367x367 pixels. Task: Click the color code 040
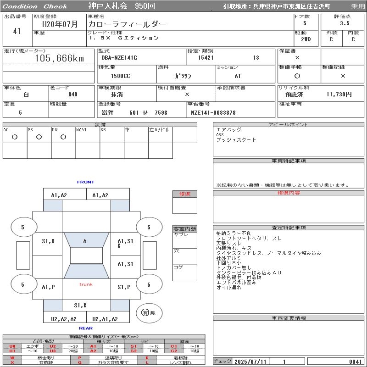click(x=73, y=95)
